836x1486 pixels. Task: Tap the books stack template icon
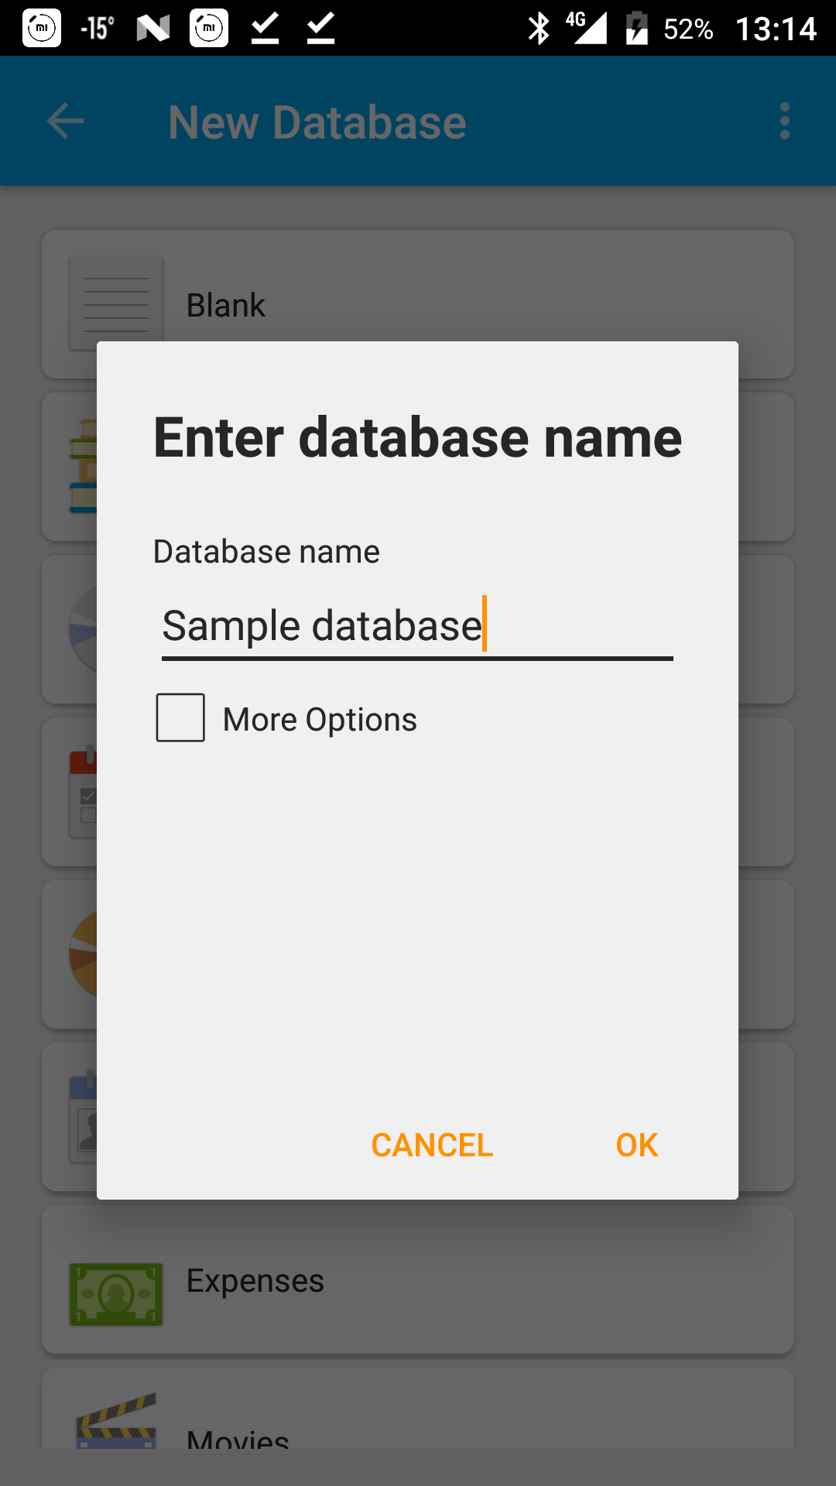click(x=83, y=466)
